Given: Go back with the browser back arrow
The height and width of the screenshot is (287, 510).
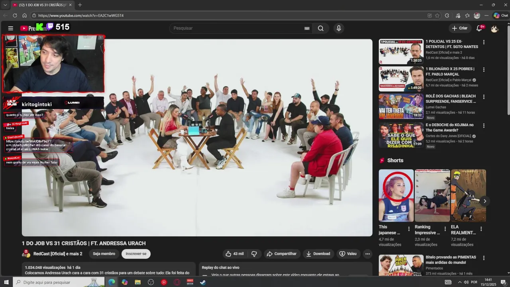Looking at the screenshot, I should click(5, 16).
